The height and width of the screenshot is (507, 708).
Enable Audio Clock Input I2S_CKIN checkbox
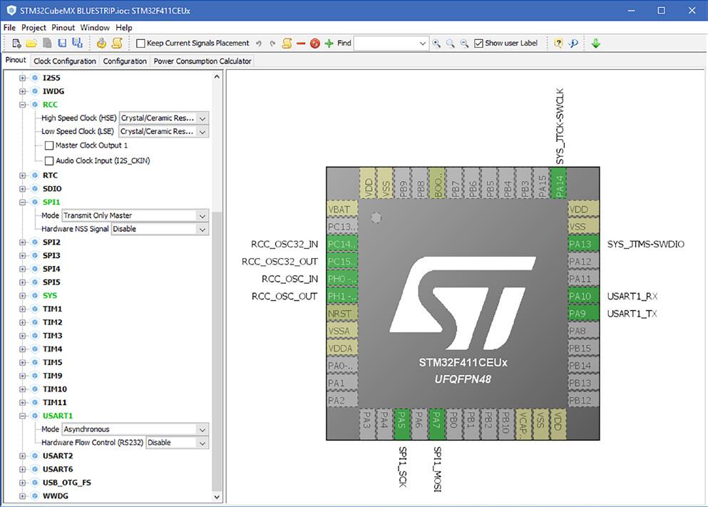click(x=50, y=160)
